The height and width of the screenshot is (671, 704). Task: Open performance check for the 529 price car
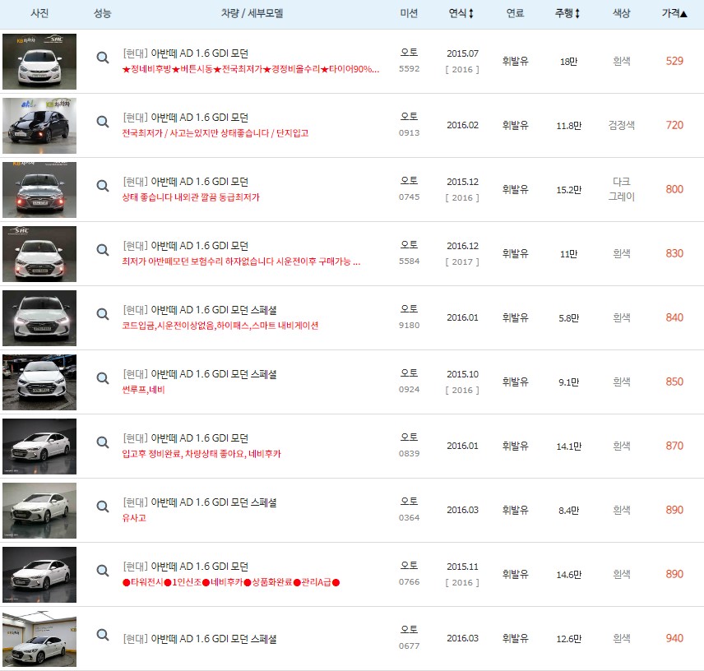pyautogui.click(x=103, y=58)
